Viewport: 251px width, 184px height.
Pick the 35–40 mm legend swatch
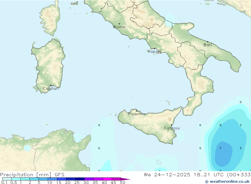pyautogui.click(x=98, y=179)
